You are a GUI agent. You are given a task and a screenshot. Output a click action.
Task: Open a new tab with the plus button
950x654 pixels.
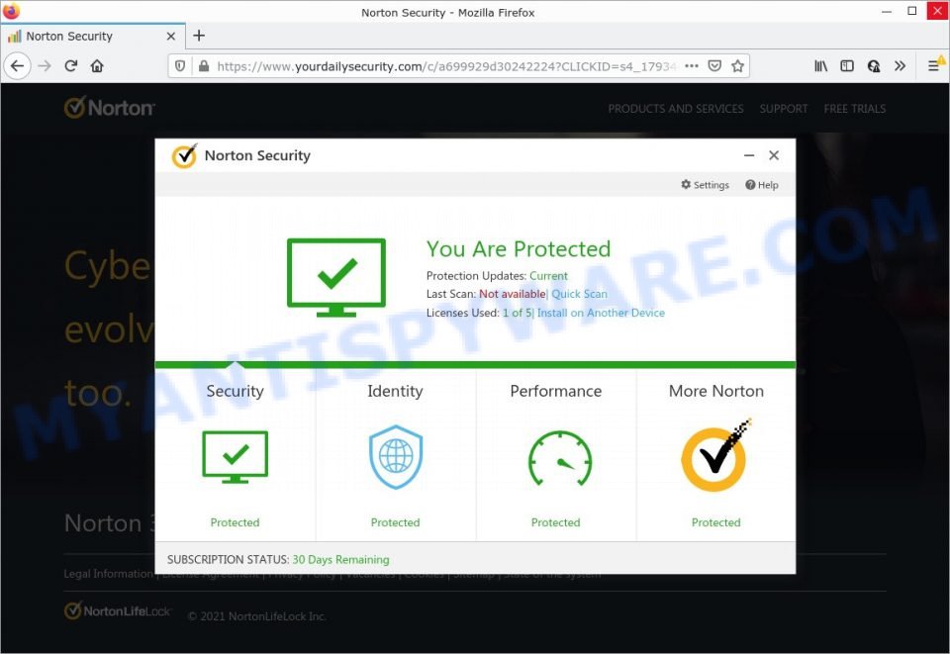[199, 36]
